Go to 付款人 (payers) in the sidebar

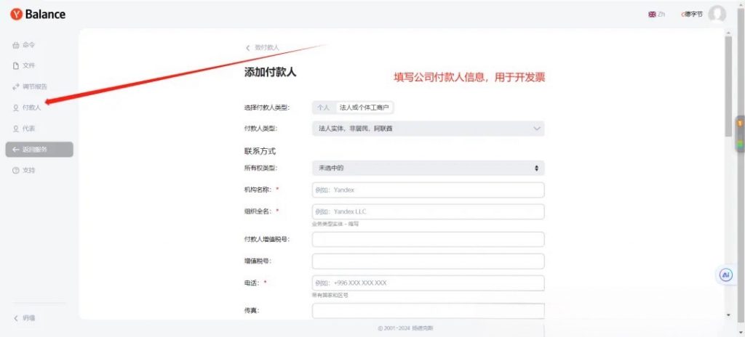[31, 107]
